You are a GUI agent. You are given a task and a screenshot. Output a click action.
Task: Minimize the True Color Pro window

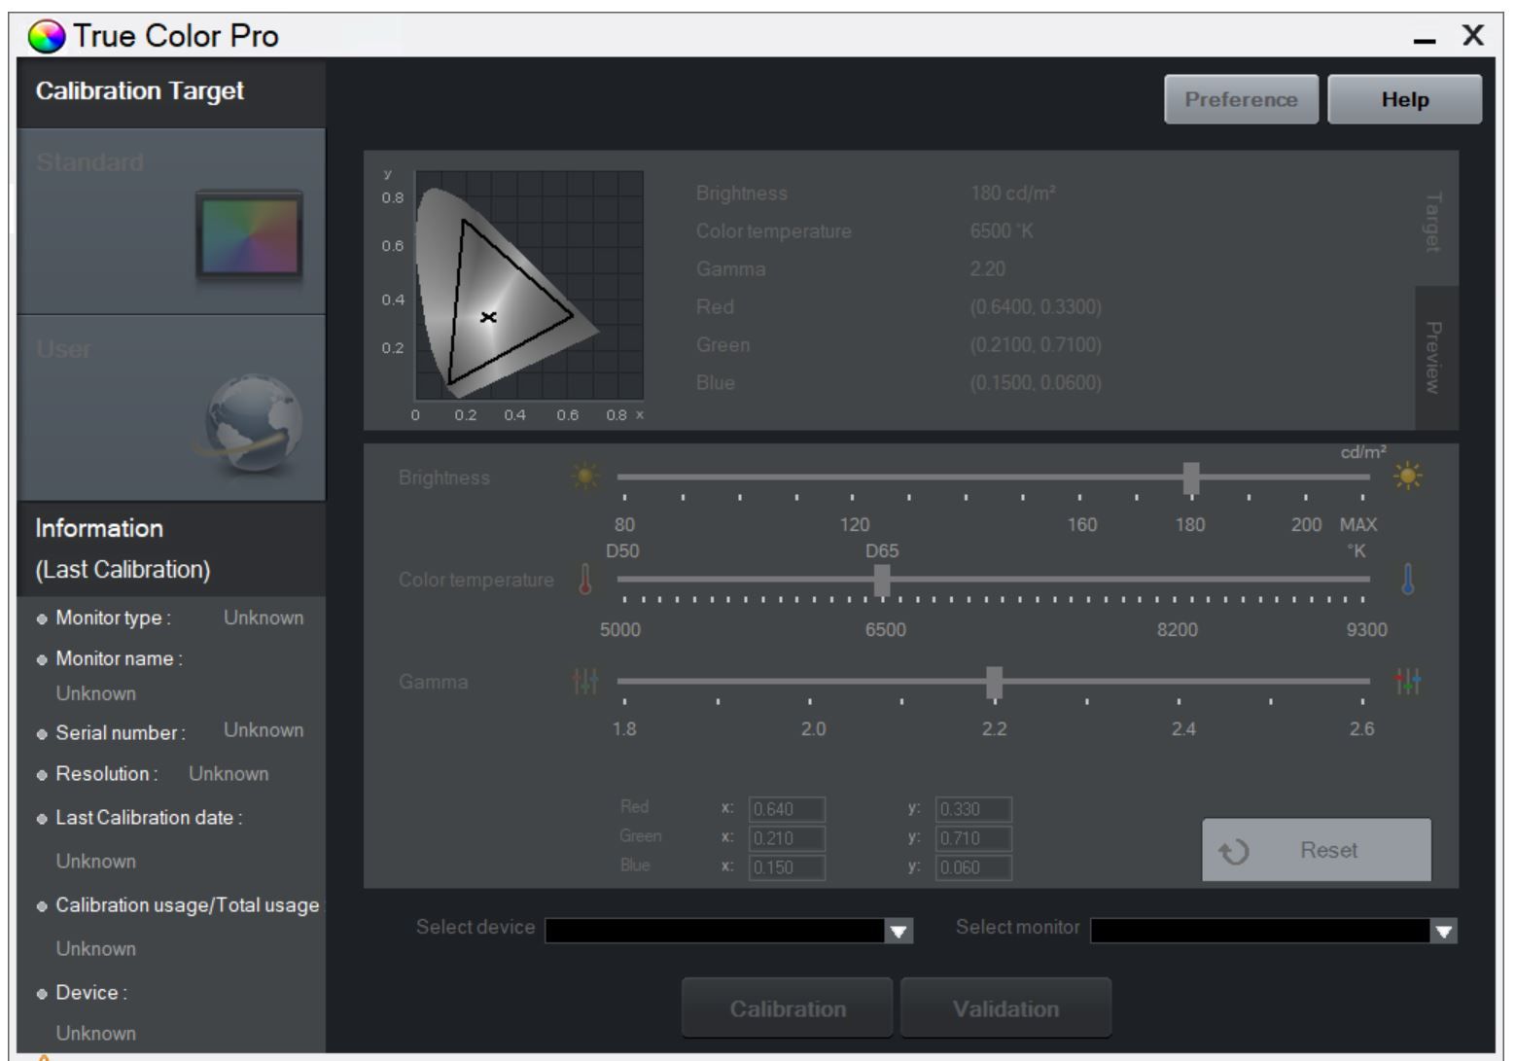(1425, 39)
